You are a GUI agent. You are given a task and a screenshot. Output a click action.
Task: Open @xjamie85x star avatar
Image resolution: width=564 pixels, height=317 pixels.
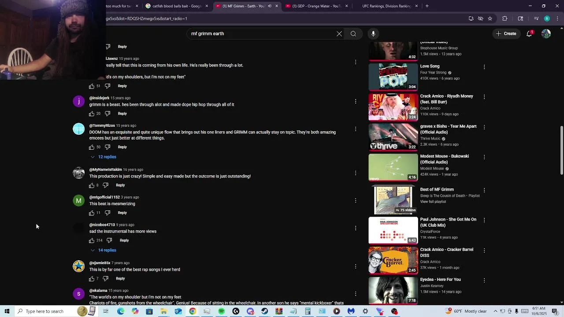(x=78, y=266)
